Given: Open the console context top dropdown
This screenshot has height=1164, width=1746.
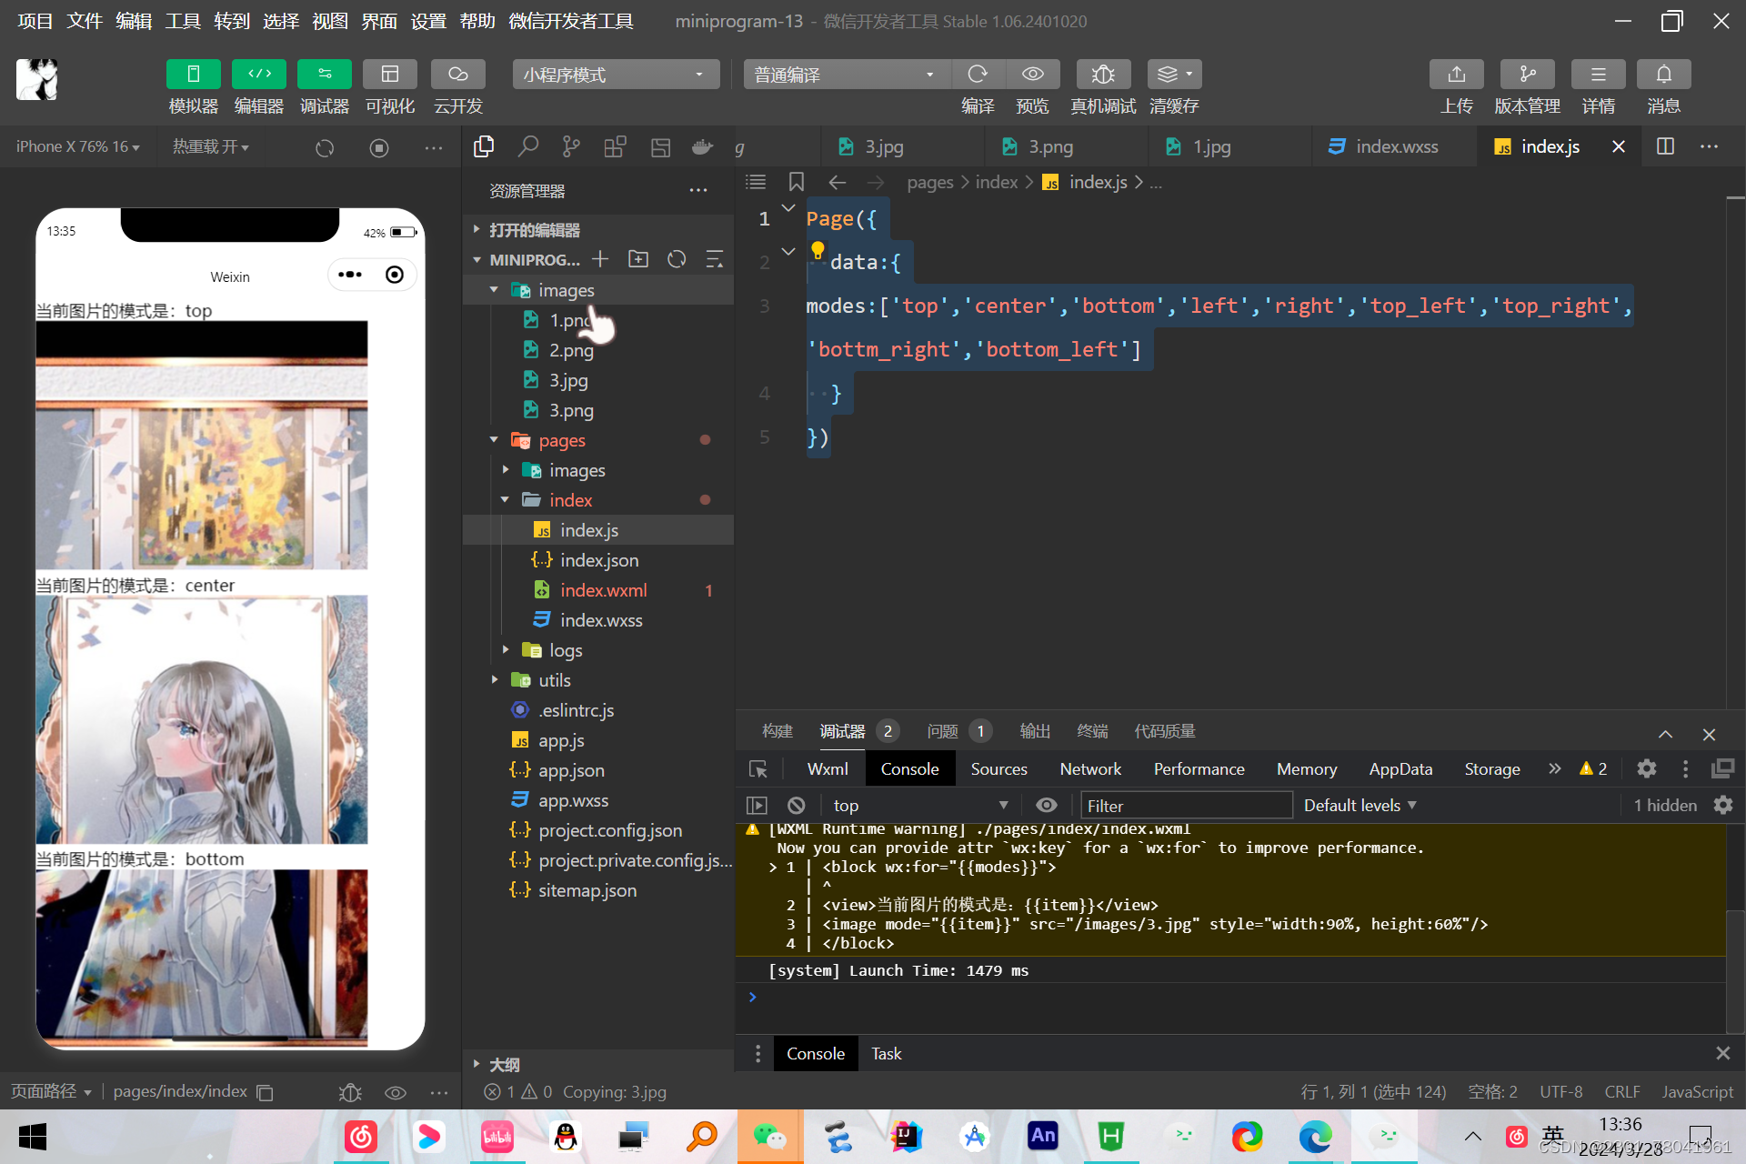Looking at the screenshot, I should 920,806.
